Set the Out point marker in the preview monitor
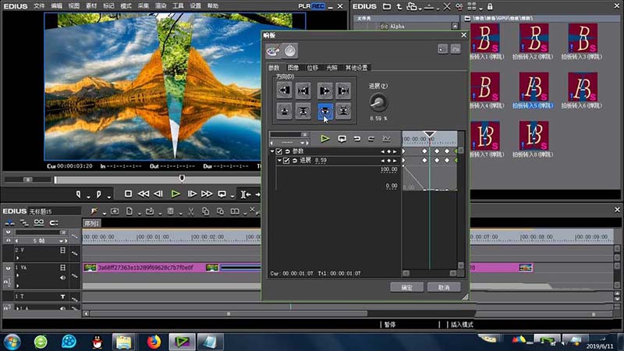Viewport: 624px width, 351px height. (x=99, y=194)
